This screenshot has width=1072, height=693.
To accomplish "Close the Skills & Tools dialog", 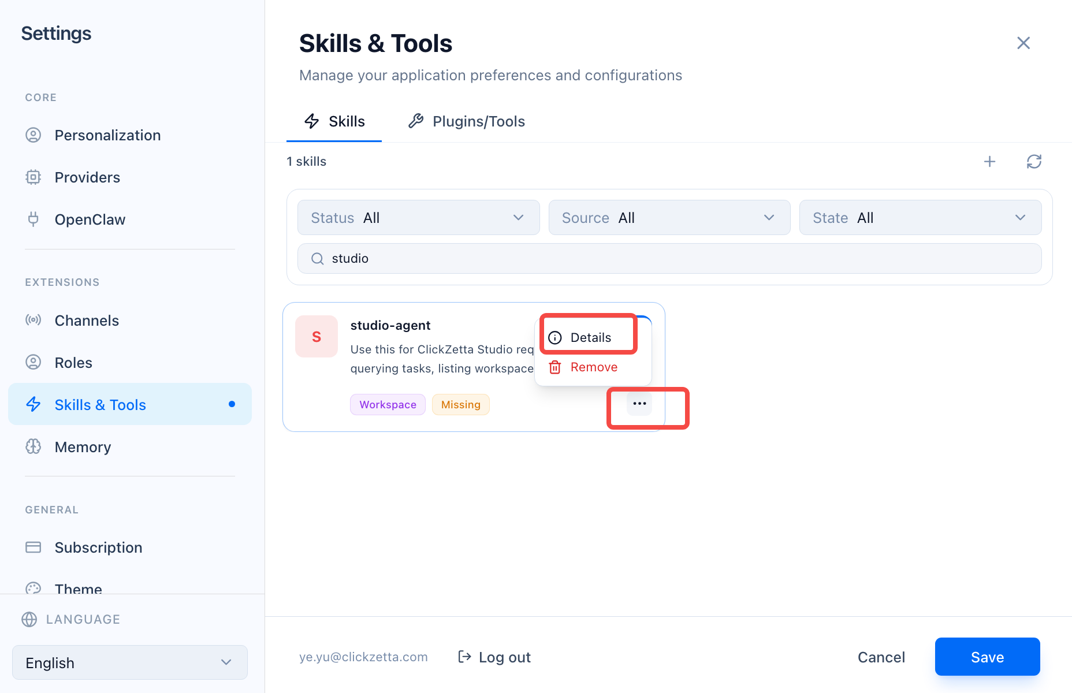I will click(1023, 43).
